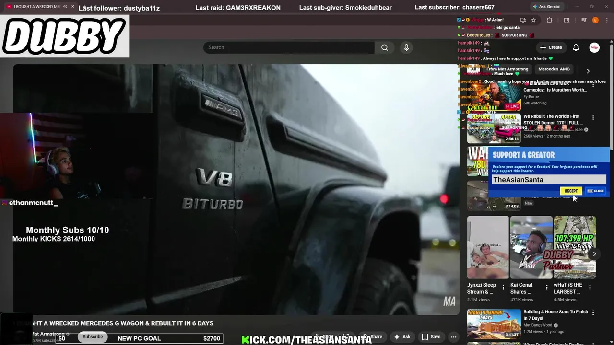614x345 pixels.
Task: Open the 3:14:08 streamed video thumbnail
Action: coord(494,195)
